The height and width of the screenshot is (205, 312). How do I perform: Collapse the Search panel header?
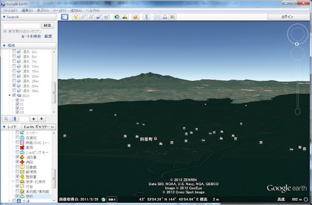(x=4, y=17)
